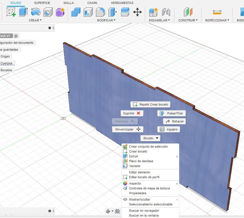Viewport: 244px width, 218px height.
Task: Switch to the MALLA tab
Action: coord(69,3)
